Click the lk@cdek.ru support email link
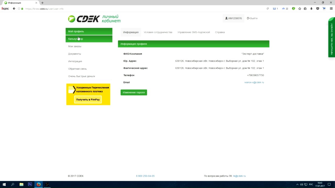Screen dimensions: 335x188 click(239, 176)
